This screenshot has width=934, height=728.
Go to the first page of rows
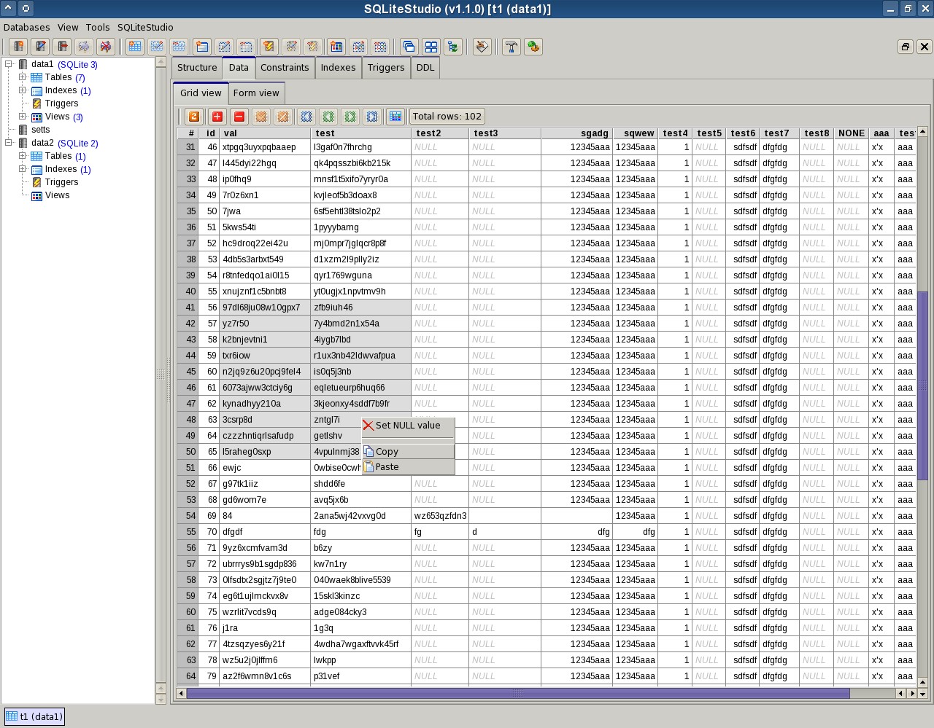tap(306, 117)
